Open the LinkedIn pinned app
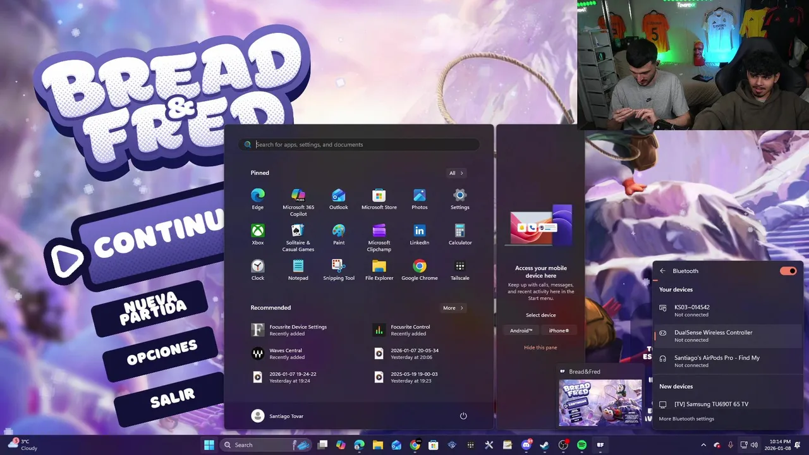This screenshot has width=809, height=455. (420, 234)
